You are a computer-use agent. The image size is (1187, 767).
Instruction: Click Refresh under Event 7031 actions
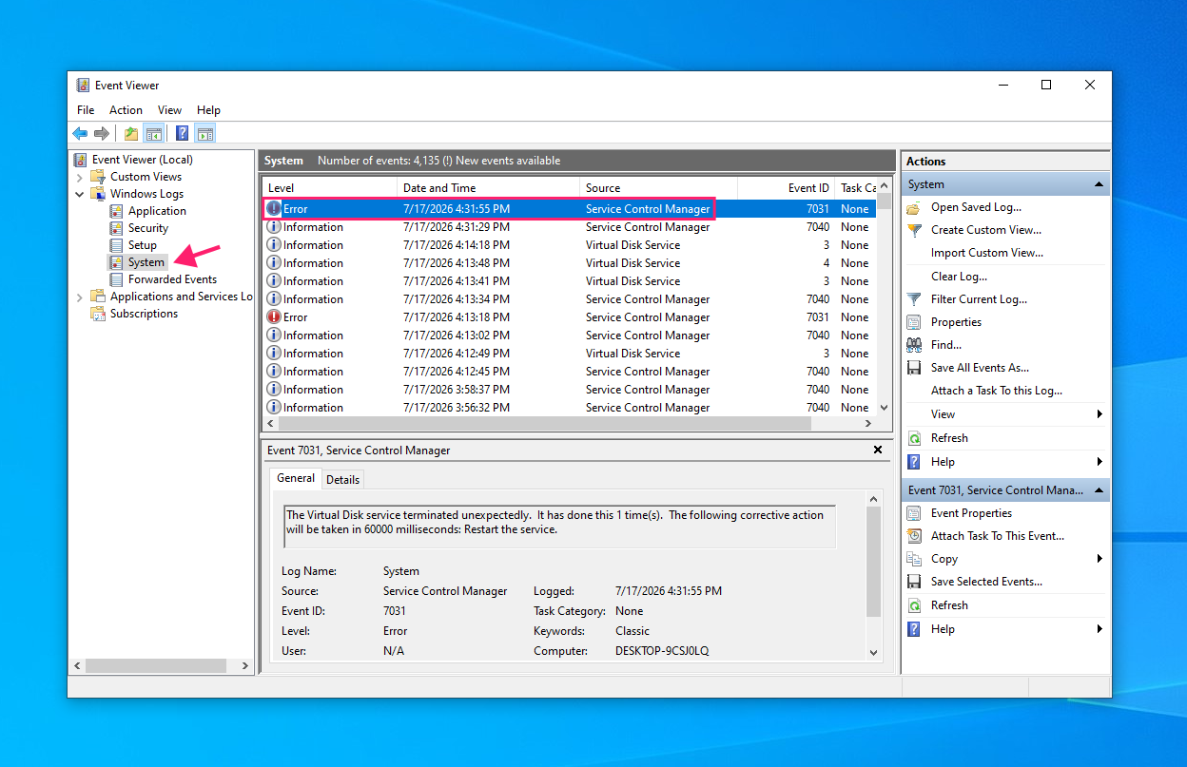pyautogui.click(x=949, y=605)
